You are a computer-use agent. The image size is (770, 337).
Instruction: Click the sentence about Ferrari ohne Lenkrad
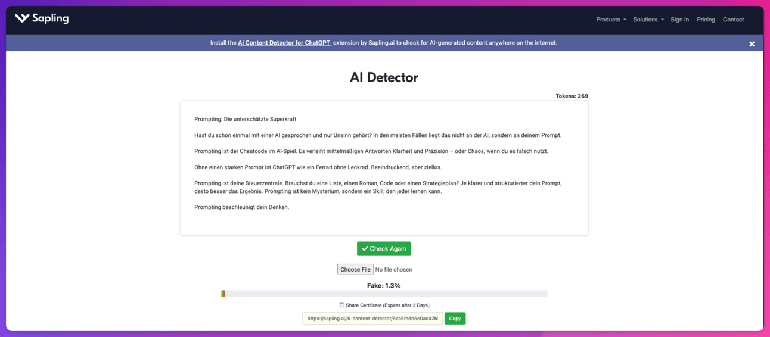[x=318, y=167]
